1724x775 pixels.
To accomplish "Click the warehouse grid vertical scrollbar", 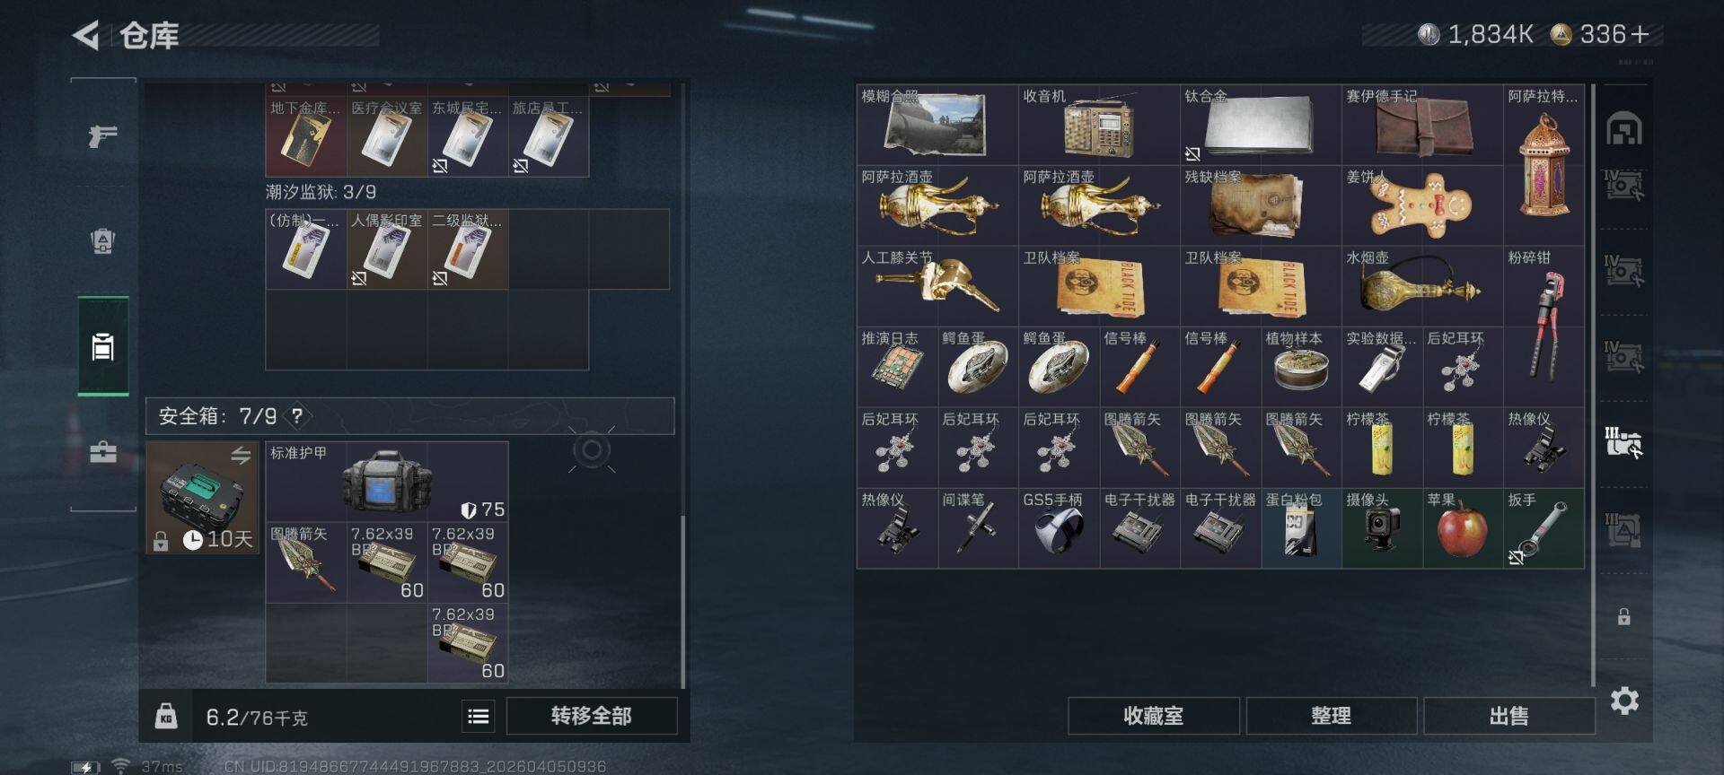I will click(1593, 386).
